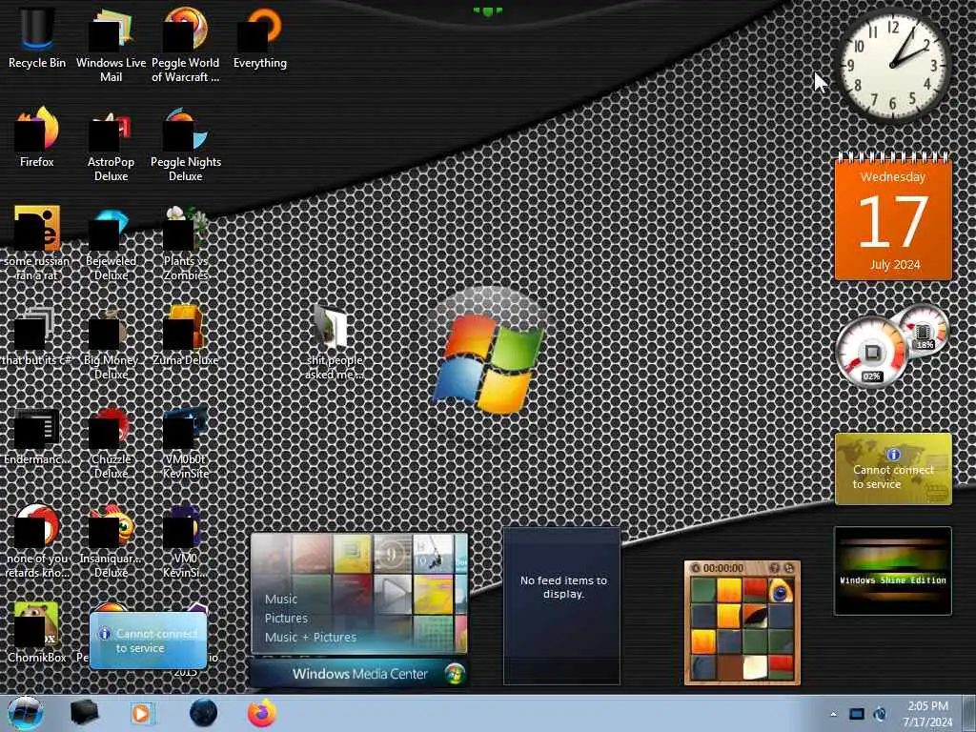Image resolution: width=976 pixels, height=732 pixels.
Task: Click the puzzle gadget timer clock icon
Action: [x=696, y=568]
